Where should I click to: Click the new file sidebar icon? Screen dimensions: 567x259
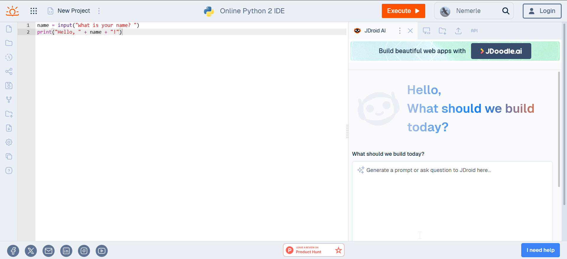click(x=9, y=29)
